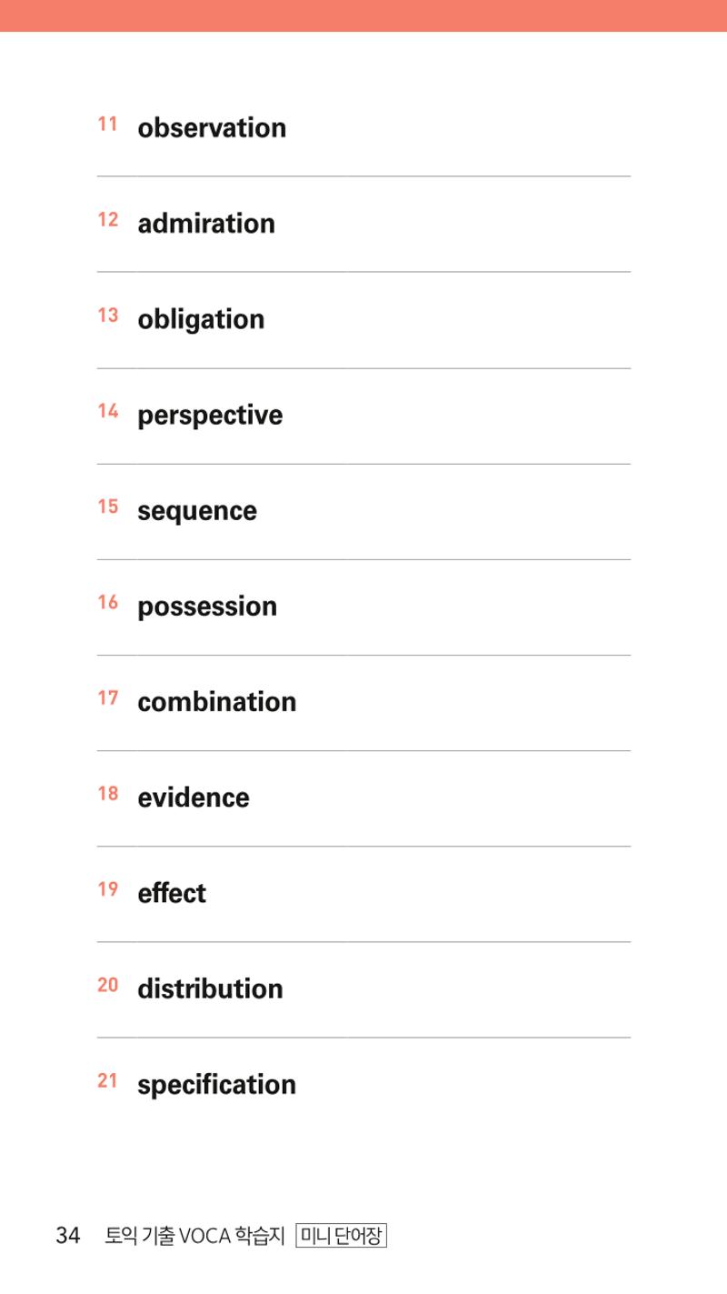Click the page number 34
This screenshot has width=727, height=1294.
point(68,1236)
